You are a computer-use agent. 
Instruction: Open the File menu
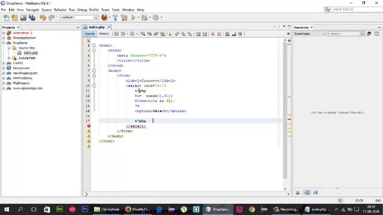[4, 10]
